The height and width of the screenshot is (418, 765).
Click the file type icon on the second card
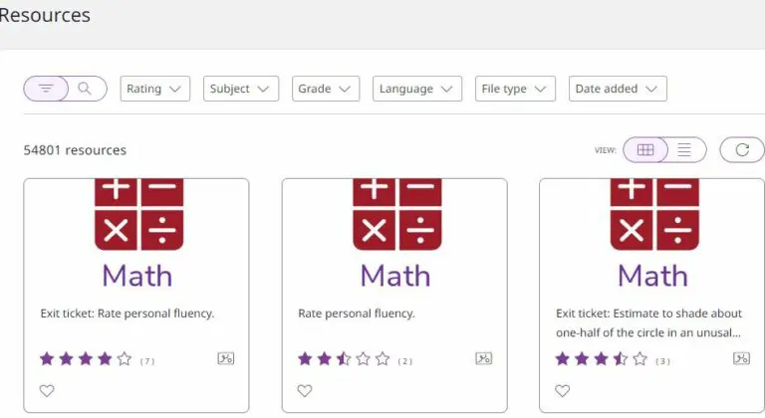(x=484, y=358)
